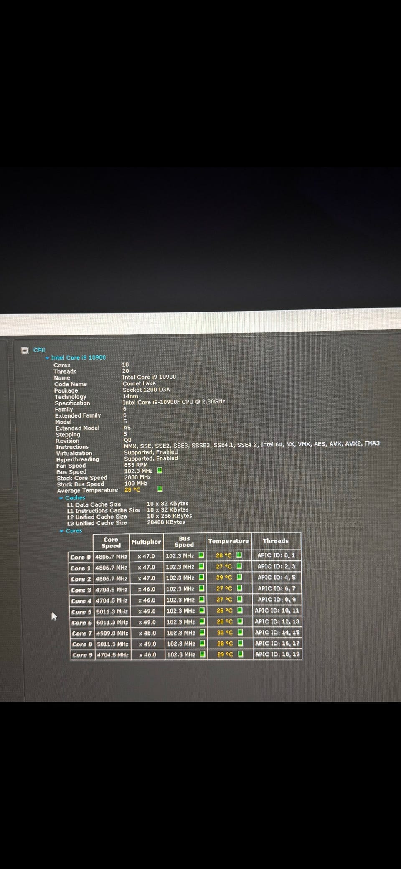The width and height of the screenshot is (401, 869).
Task: Click the Multiplier column header
Action: coord(146,542)
